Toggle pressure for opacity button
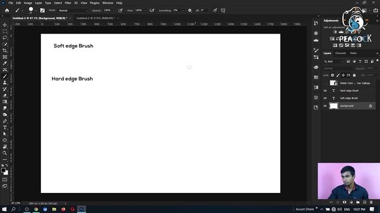 [x=121, y=11]
